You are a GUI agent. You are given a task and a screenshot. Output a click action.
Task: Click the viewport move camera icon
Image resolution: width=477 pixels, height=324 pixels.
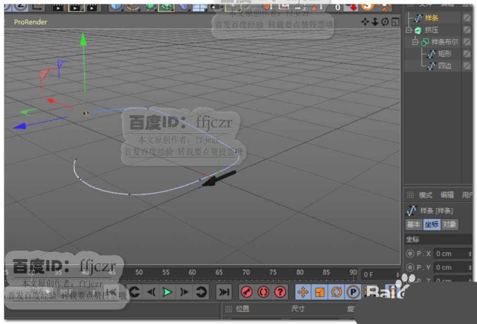365,22
